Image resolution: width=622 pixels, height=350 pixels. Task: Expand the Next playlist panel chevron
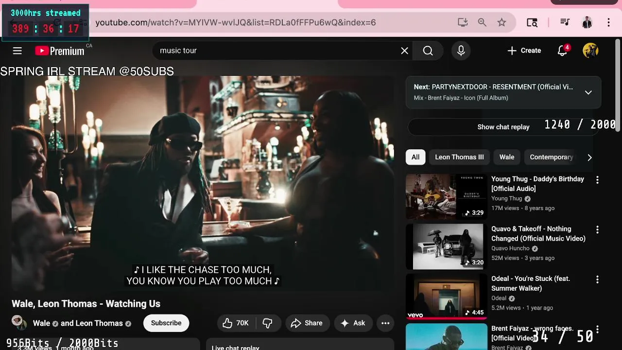click(x=588, y=92)
